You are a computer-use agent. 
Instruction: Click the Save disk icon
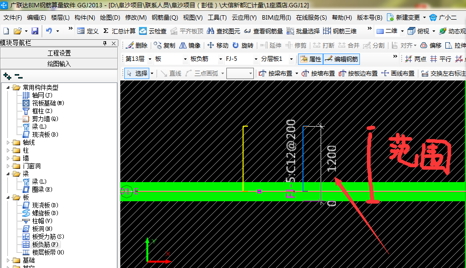point(35,31)
